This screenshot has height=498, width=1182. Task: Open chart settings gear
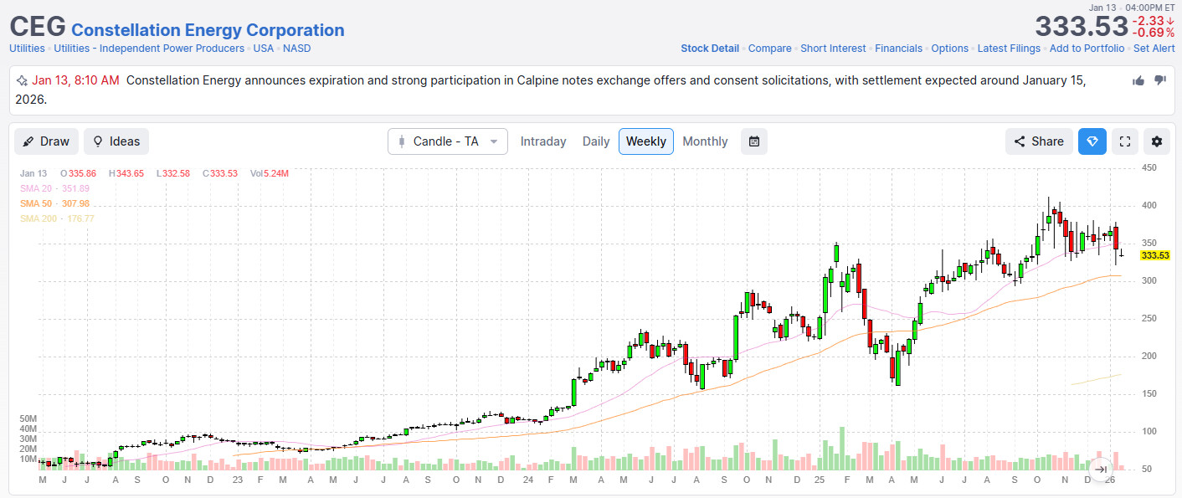point(1157,141)
